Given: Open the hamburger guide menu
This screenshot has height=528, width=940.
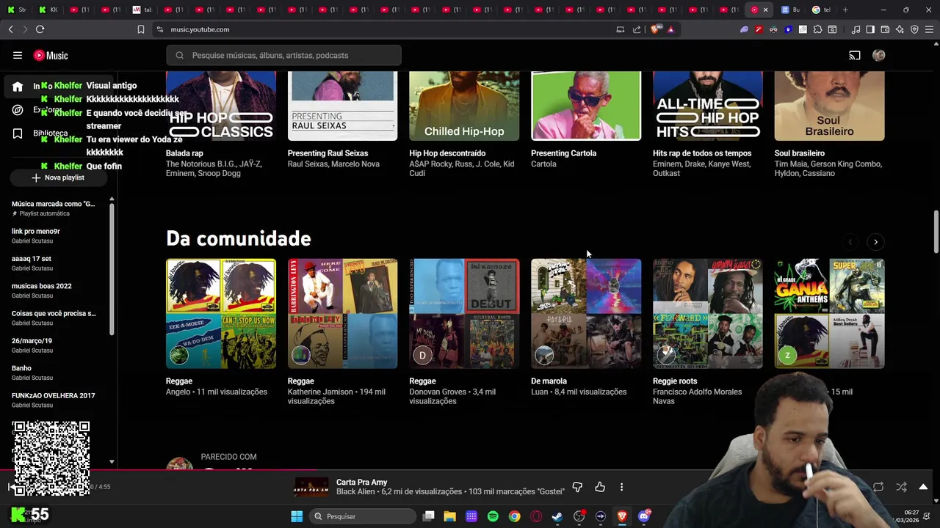Looking at the screenshot, I should click(18, 55).
